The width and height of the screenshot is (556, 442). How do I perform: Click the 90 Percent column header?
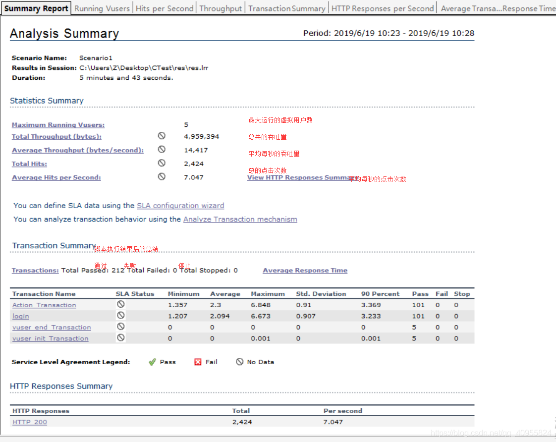(x=380, y=294)
